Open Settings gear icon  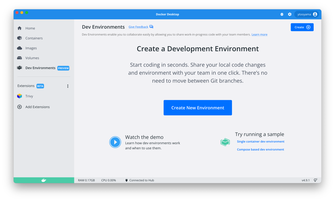point(290,14)
